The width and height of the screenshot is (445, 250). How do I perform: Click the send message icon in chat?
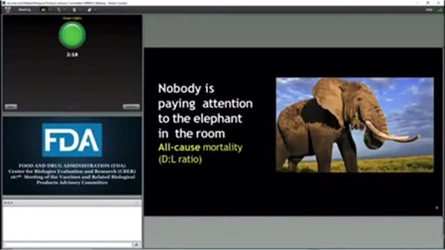[136, 244]
